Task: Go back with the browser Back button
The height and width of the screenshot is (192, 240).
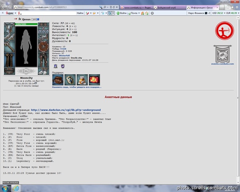Action: click(4, 7)
